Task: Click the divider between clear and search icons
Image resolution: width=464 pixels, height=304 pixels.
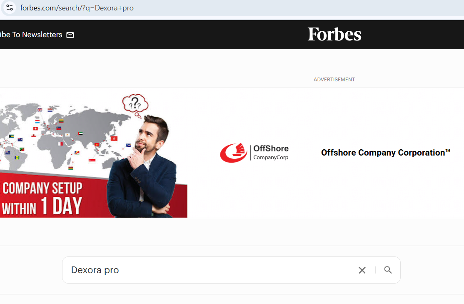Action: [x=374, y=270]
